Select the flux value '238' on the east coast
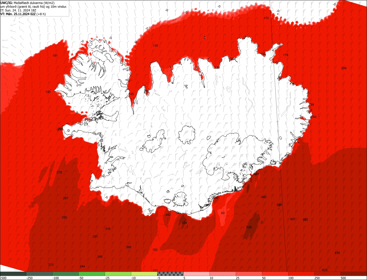This screenshot has width=367, height=280. point(311,104)
